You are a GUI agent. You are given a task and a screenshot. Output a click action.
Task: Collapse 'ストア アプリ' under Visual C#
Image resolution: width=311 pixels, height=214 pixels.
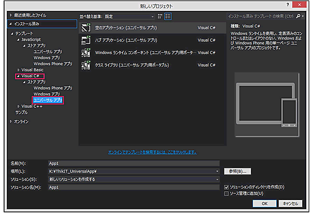(x=24, y=82)
